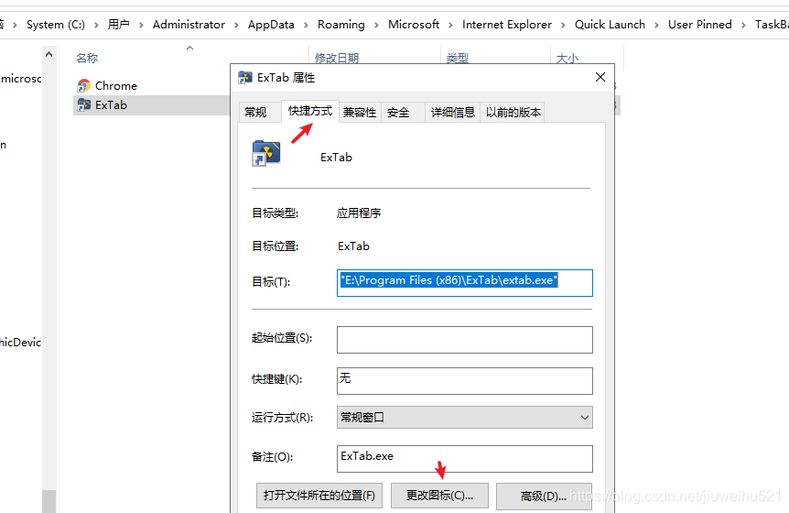Screen dimensions: 789x513
Task: Expand chevron after AppData breadcrumb
Action: (x=306, y=25)
